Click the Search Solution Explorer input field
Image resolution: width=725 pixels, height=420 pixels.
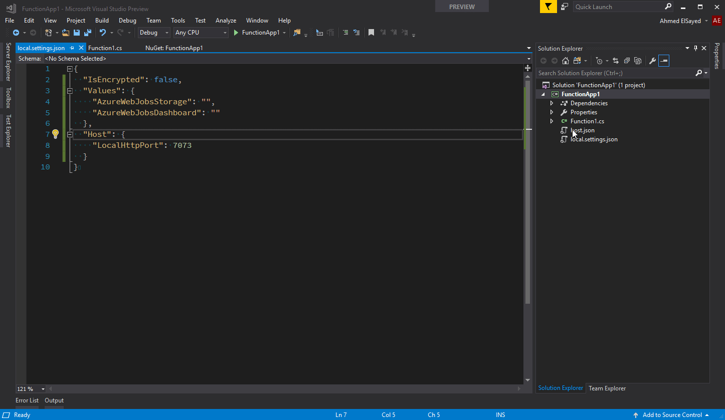click(x=616, y=73)
